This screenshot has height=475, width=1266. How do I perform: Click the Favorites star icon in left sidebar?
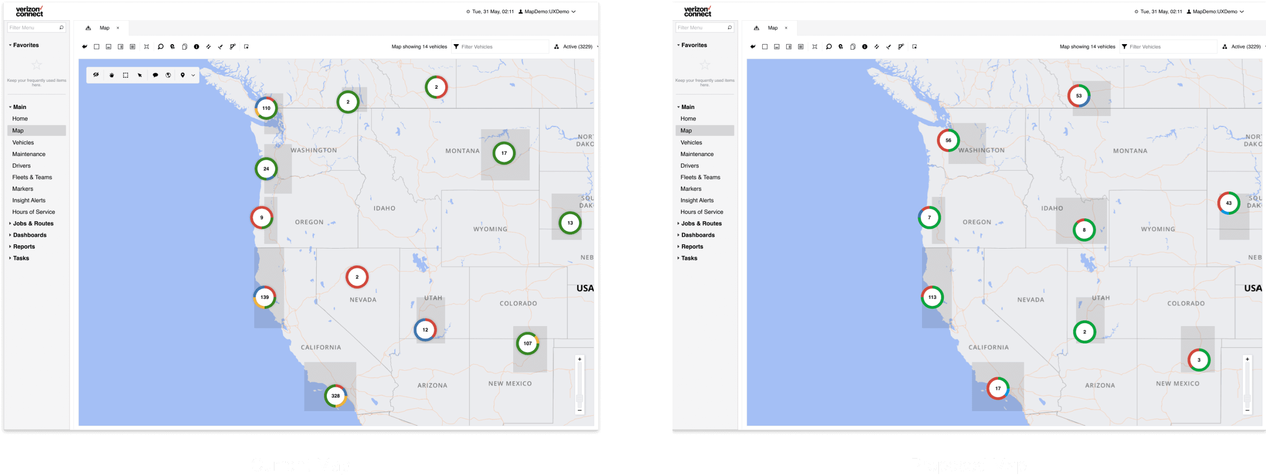point(37,64)
